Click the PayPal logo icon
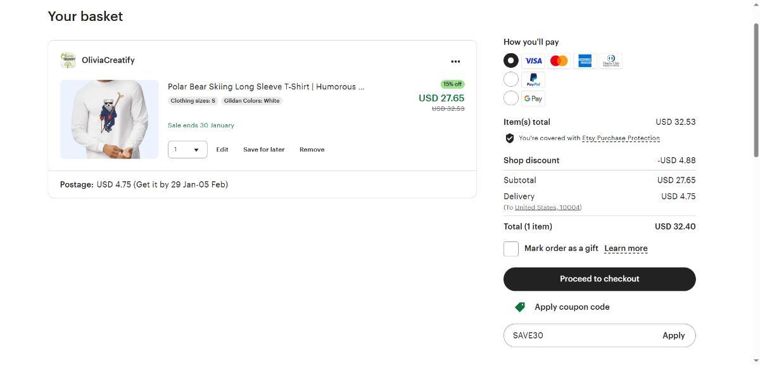 533,80
